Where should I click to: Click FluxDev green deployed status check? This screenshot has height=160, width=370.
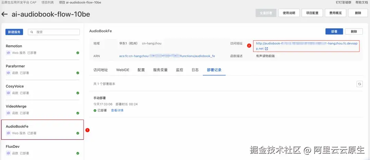[78, 153]
